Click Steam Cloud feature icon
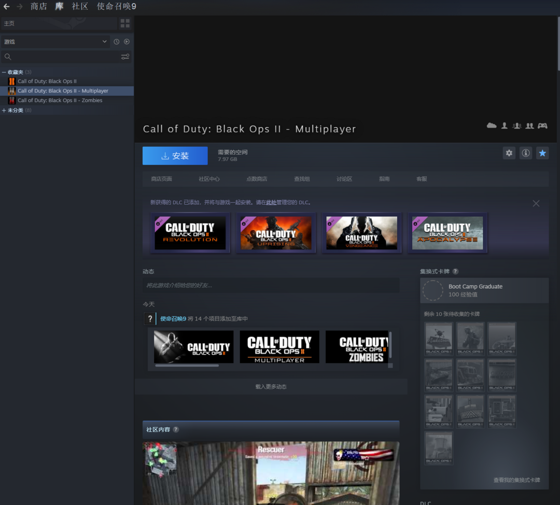 (x=492, y=125)
